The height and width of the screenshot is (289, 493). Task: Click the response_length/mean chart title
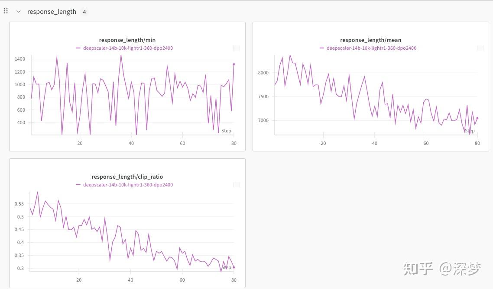click(370, 40)
